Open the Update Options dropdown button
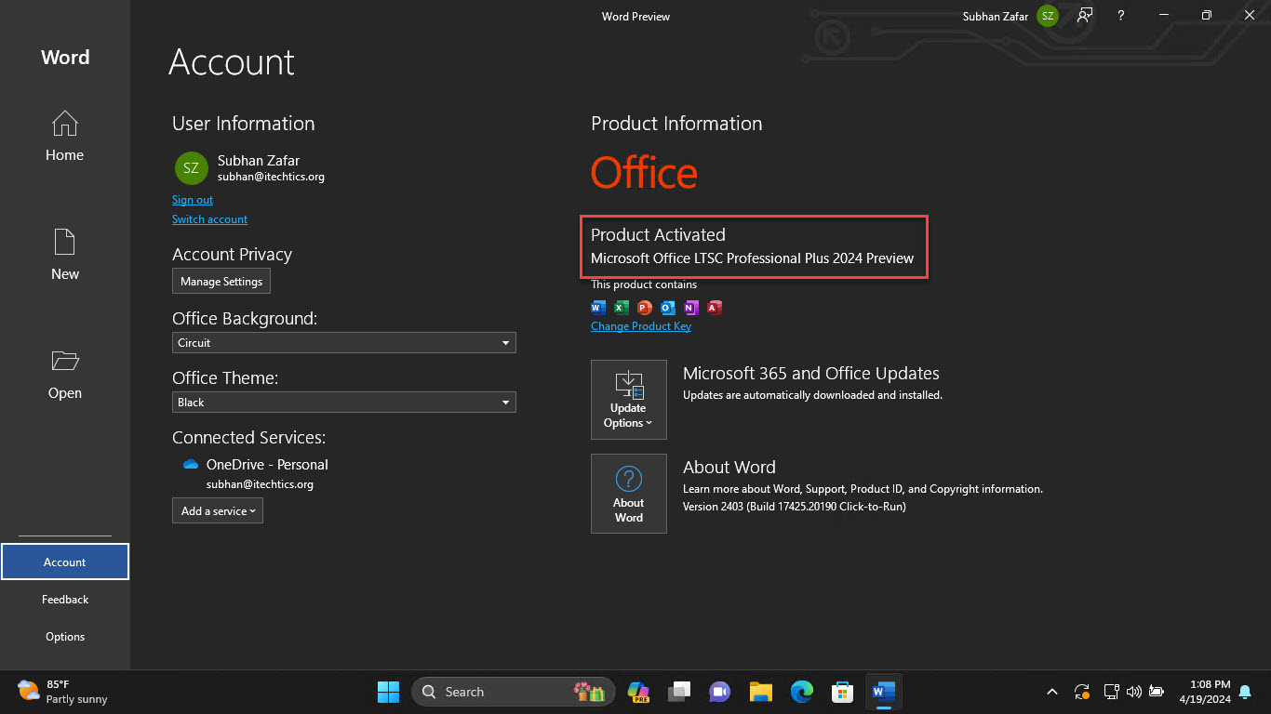The width and height of the screenshot is (1271, 714). coord(629,400)
